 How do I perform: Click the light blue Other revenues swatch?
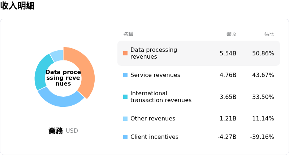(125, 118)
